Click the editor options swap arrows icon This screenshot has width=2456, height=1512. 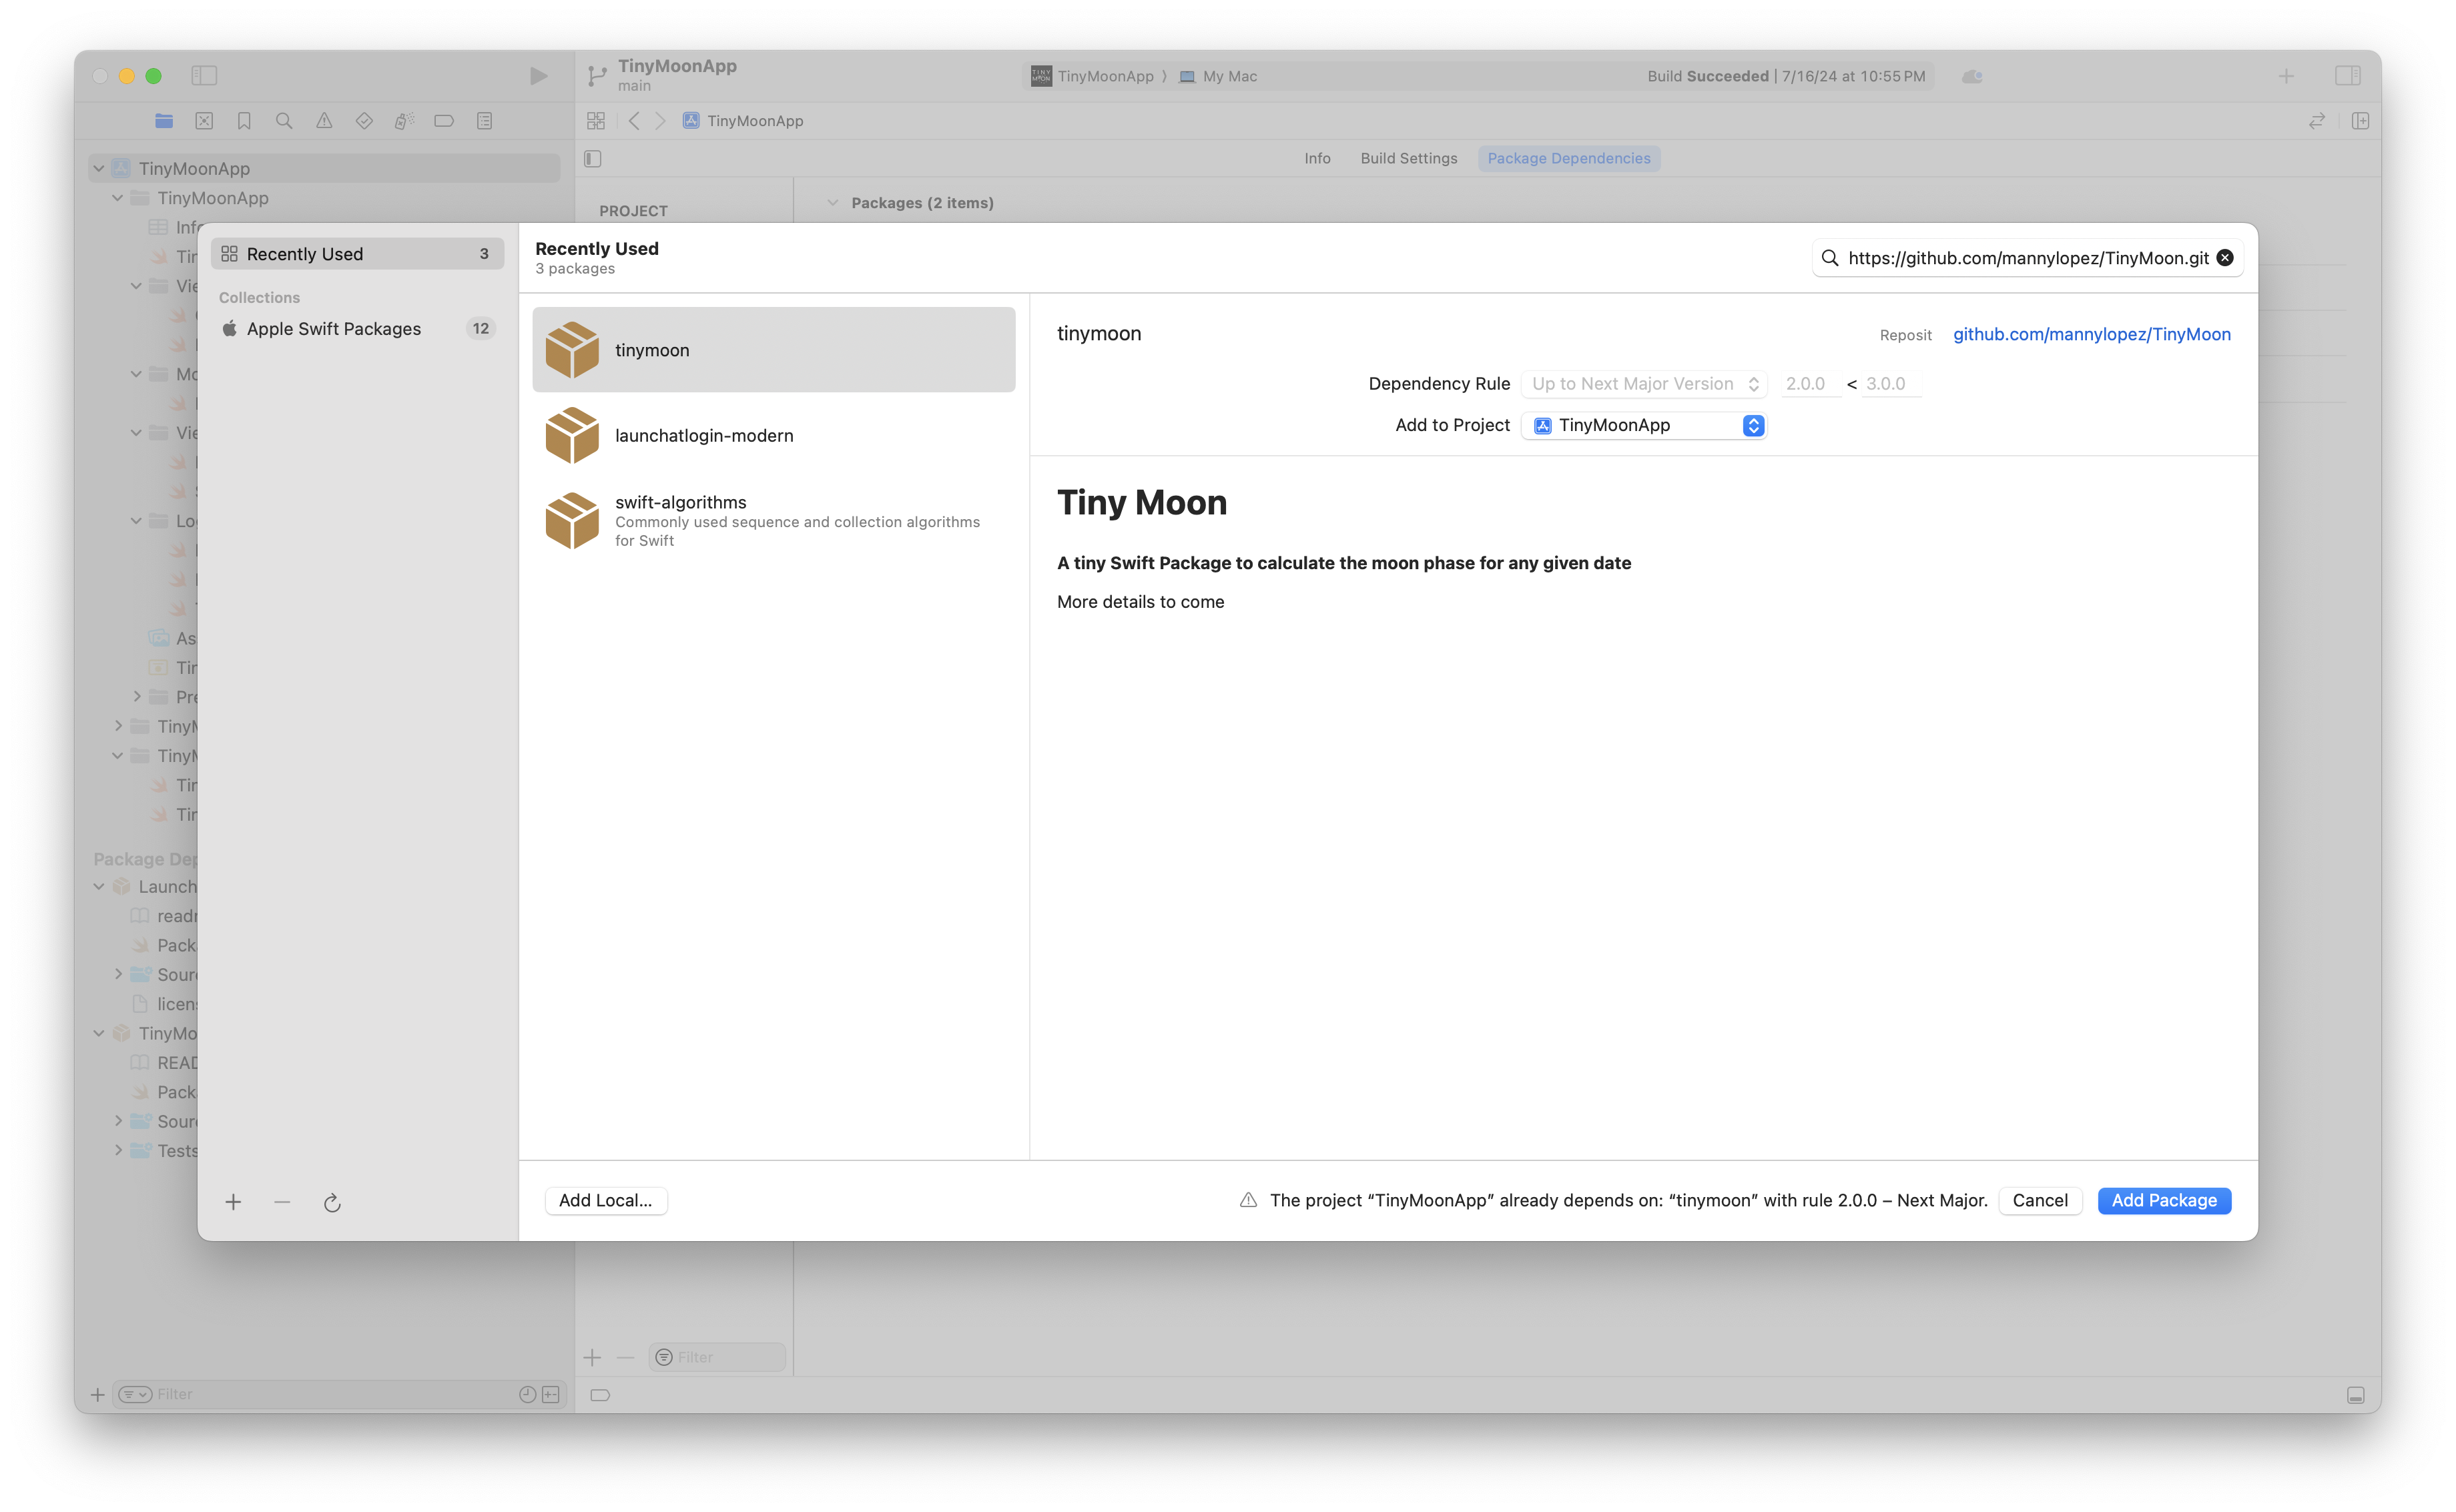2316,121
